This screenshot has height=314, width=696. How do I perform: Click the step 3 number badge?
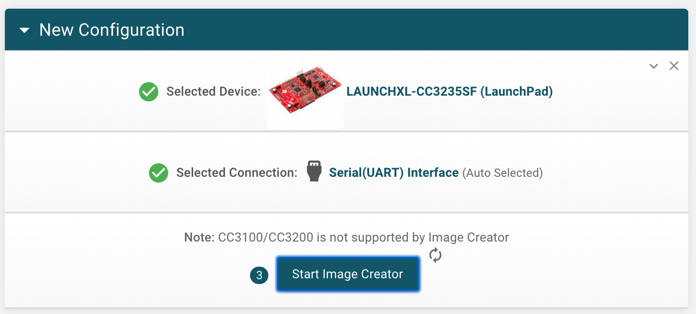pos(259,275)
